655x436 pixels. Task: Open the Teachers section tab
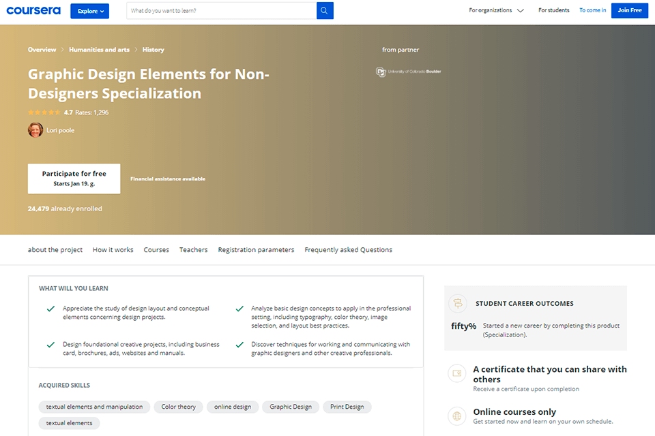[193, 250]
